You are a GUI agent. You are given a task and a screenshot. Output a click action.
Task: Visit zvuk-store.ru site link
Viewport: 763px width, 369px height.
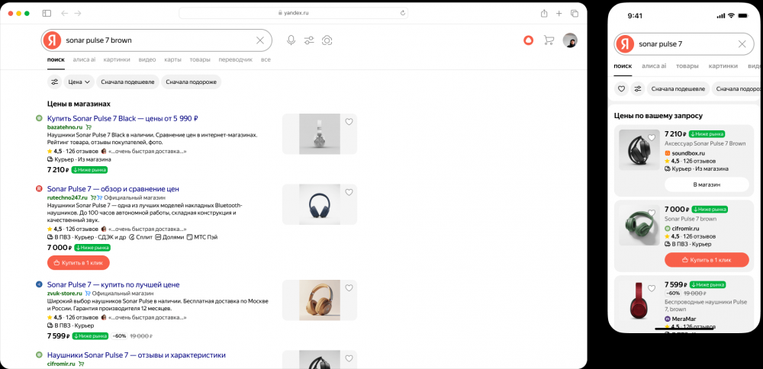65,294
